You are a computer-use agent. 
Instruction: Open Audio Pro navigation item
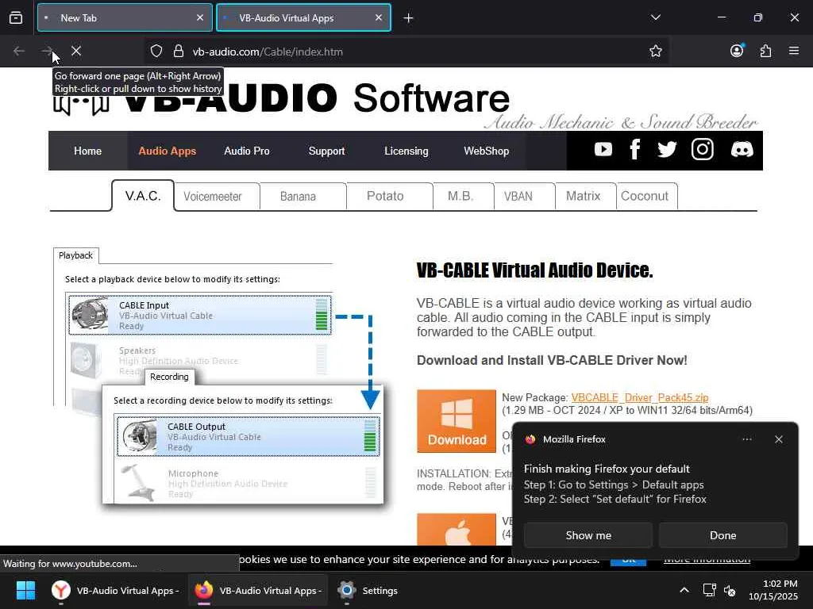(x=247, y=151)
